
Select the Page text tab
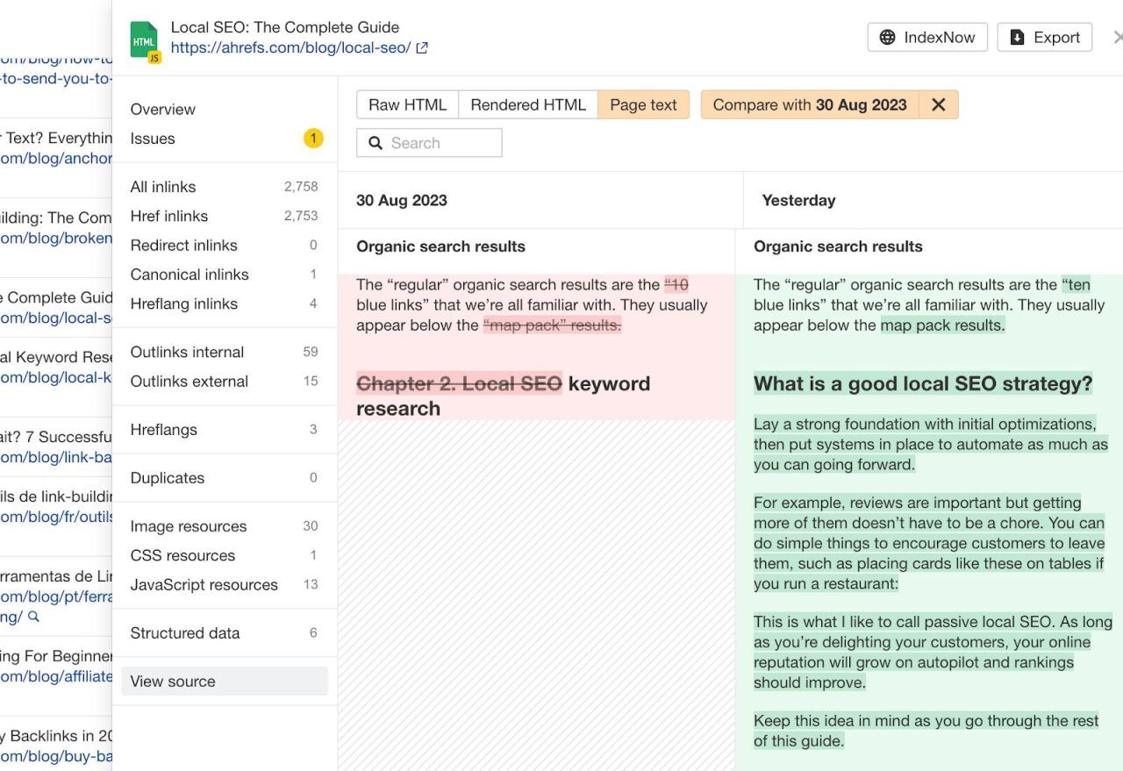[643, 104]
